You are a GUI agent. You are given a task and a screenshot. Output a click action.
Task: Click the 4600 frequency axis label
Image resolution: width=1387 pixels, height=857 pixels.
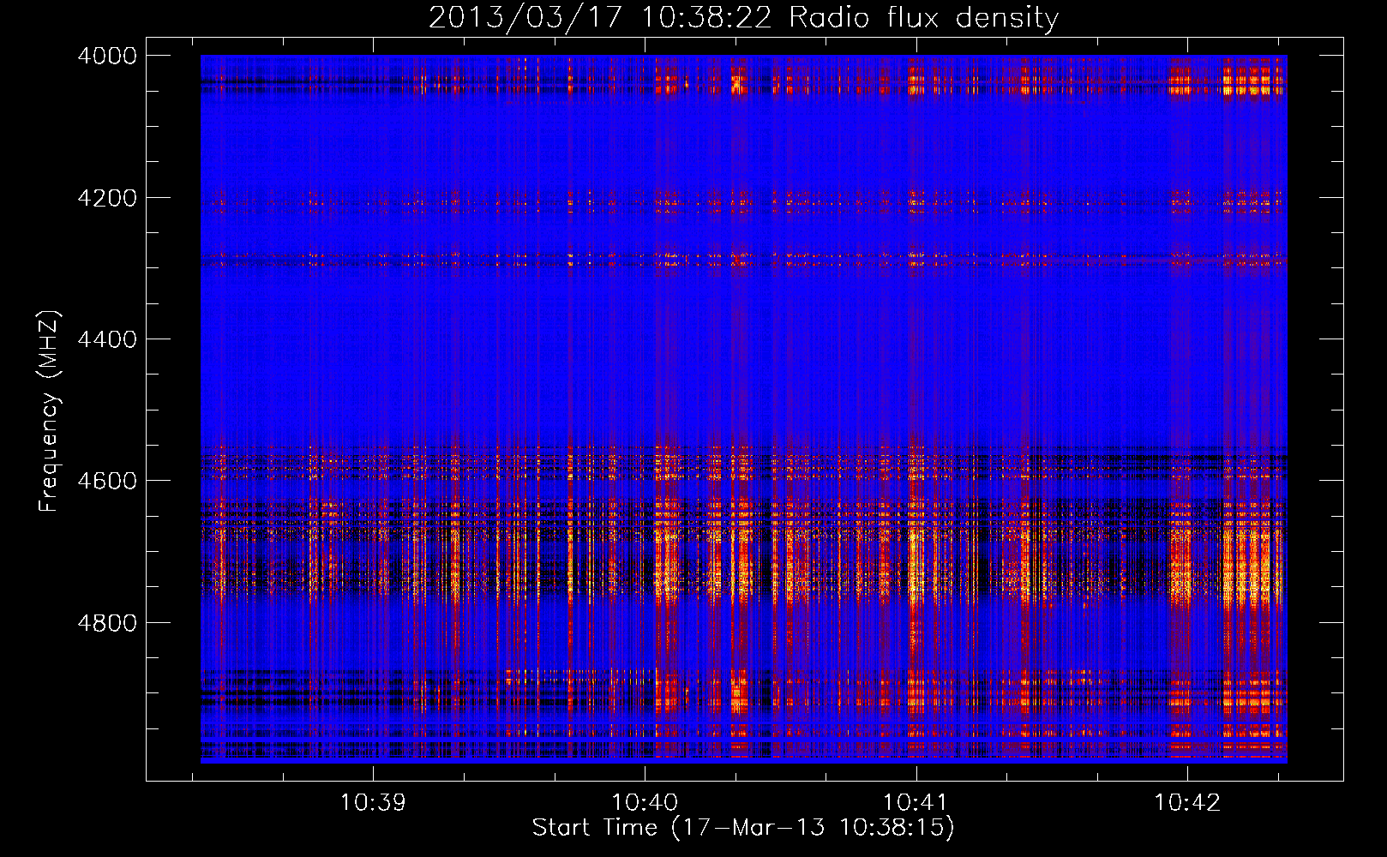click(x=107, y=481)
